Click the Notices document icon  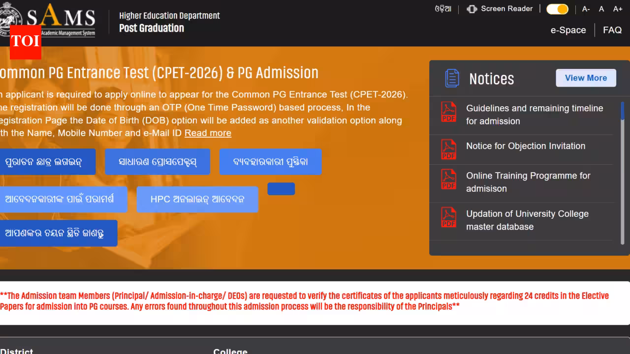(x=452, y=78)
